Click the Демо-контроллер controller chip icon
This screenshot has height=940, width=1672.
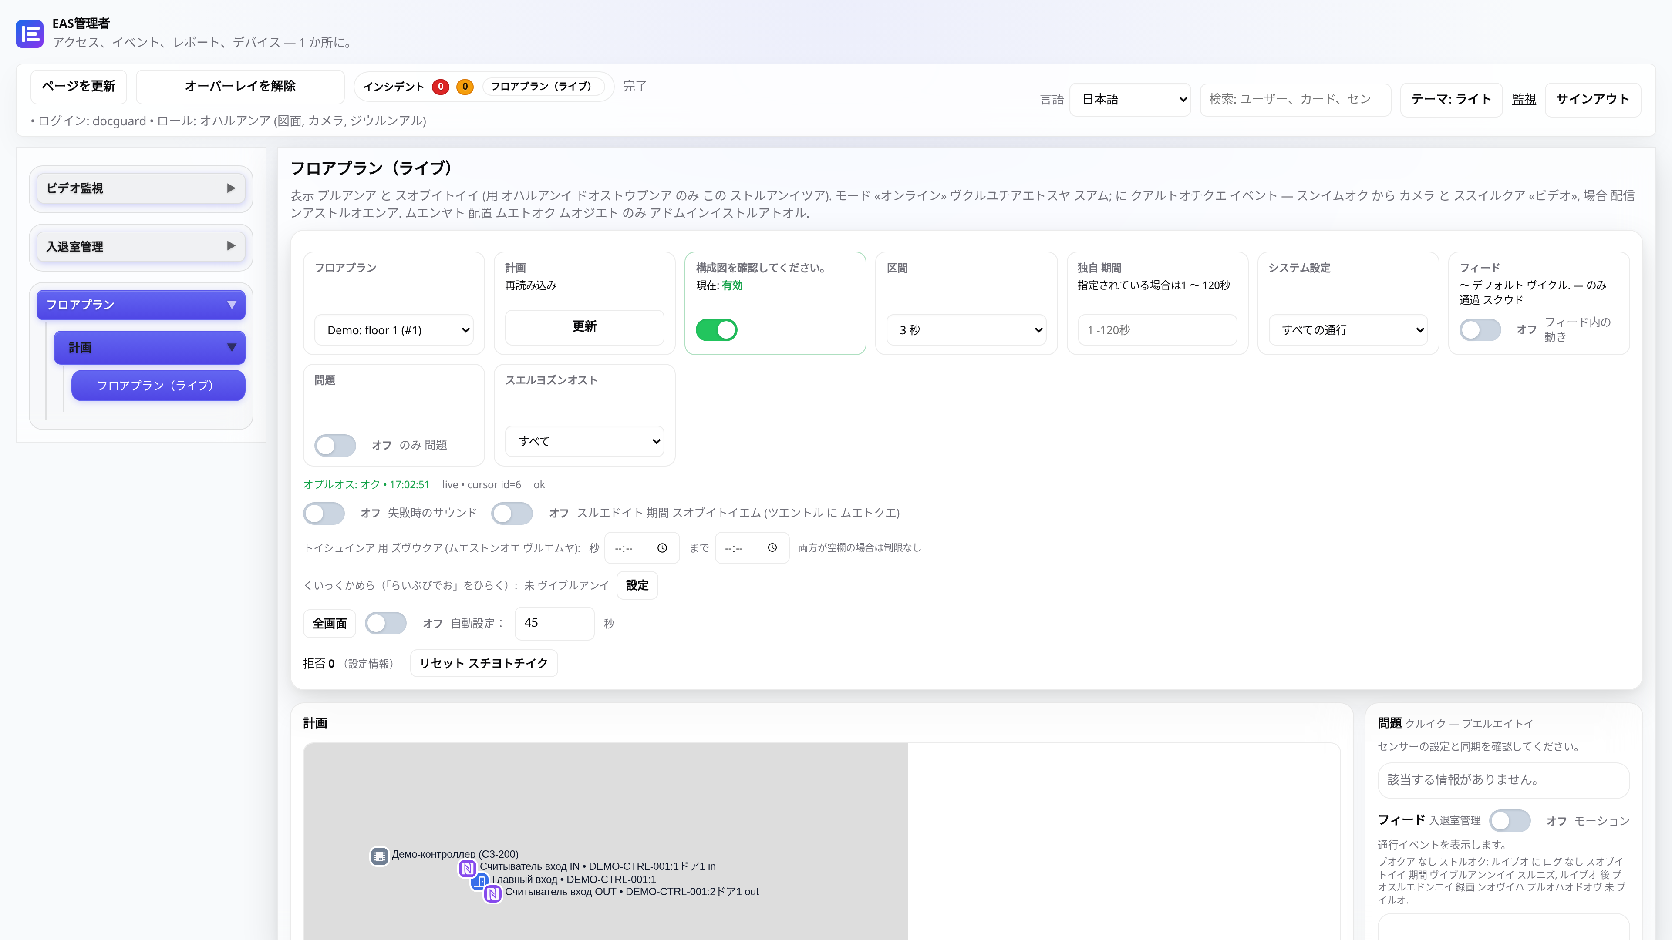click(x=380, y=856)
